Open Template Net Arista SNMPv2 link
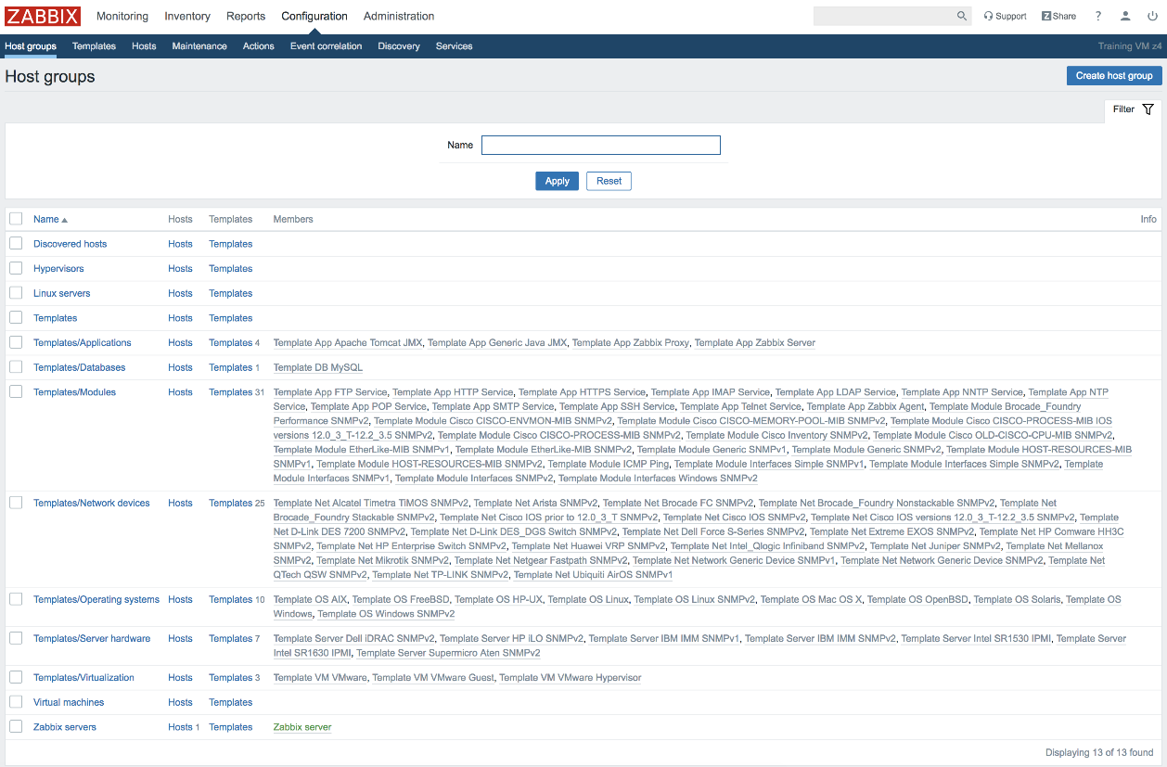1167x767 pixels. coord(536,504)
